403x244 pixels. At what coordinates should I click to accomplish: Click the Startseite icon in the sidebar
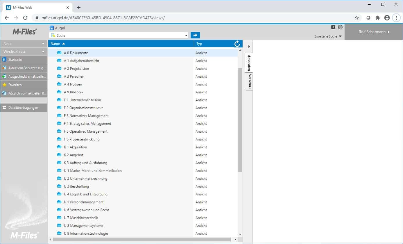tap(4, 60)
